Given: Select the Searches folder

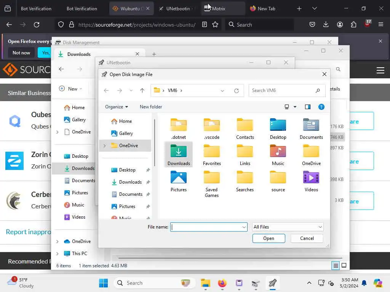Looking at the screenshot, I should pyautogui.click(x=245, y=181).
